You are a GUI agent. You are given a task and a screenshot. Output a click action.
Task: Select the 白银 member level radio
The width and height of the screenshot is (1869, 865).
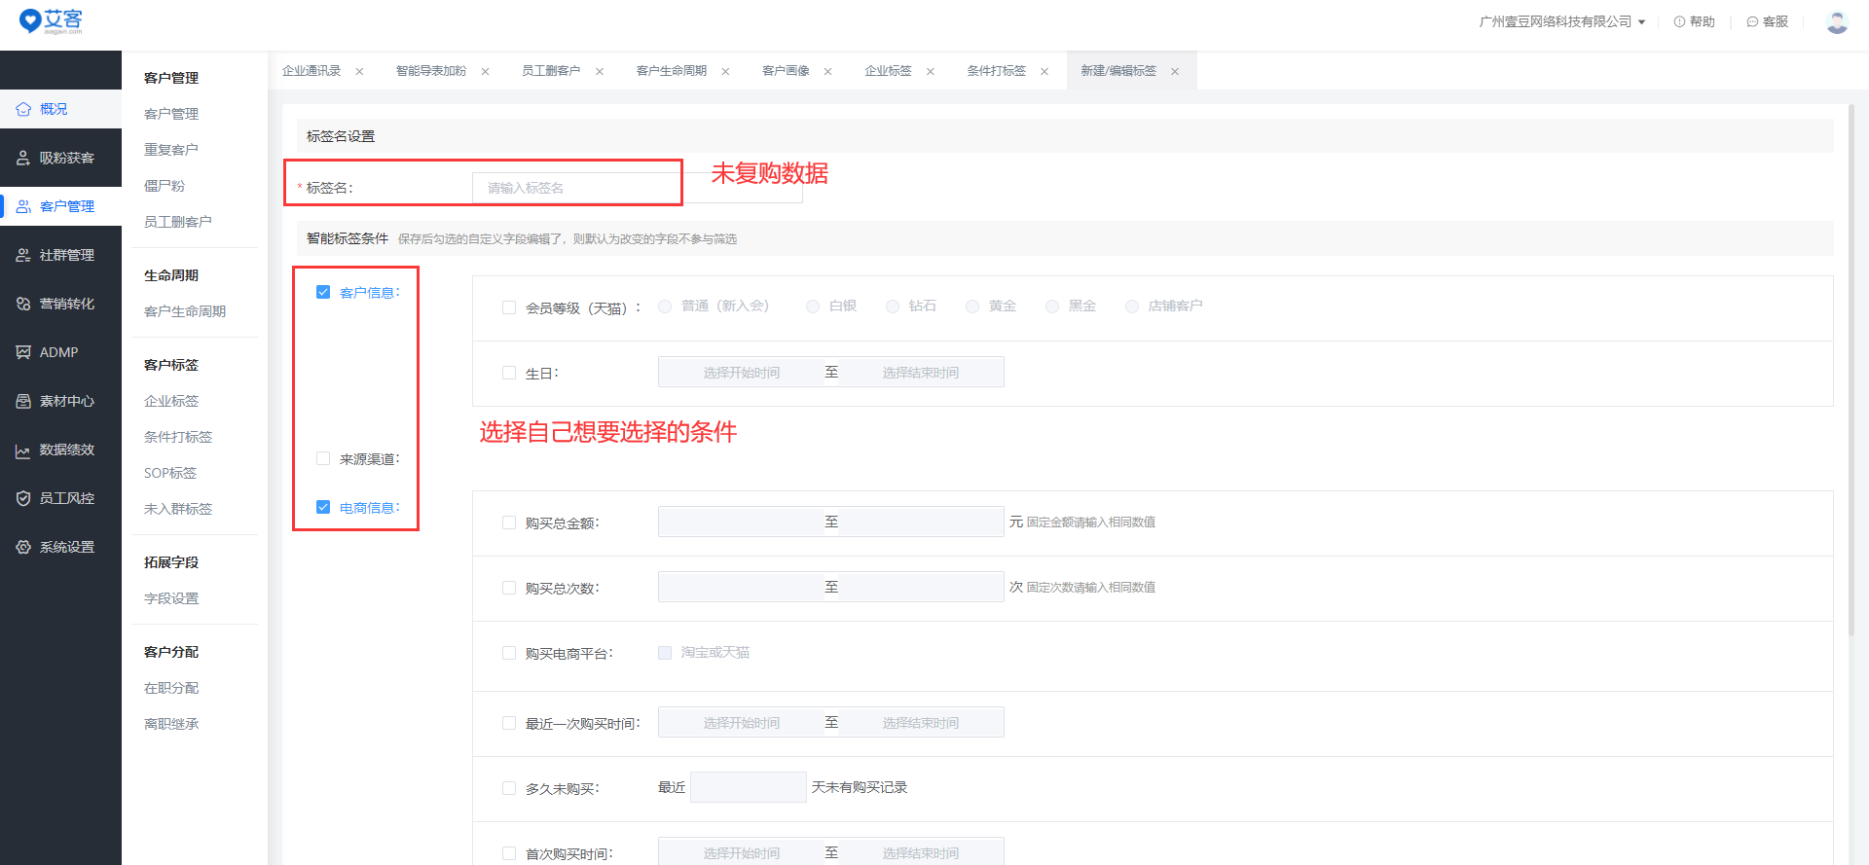812,306
